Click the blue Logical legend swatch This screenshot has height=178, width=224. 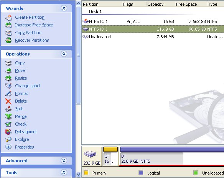click(141, 173)
